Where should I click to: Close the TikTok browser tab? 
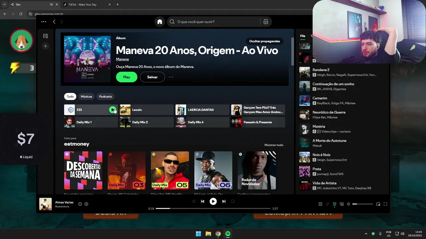[x=109, y=5]
